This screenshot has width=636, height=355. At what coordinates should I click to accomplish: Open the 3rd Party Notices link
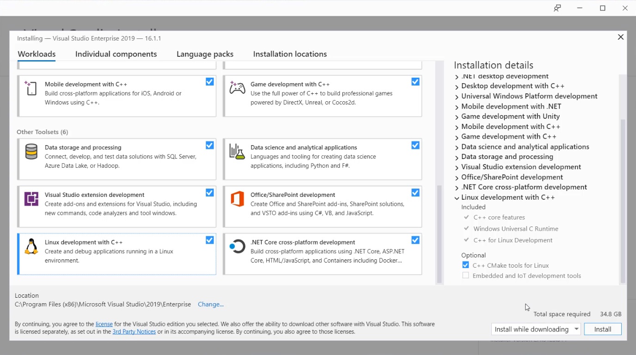coord(134,331)
